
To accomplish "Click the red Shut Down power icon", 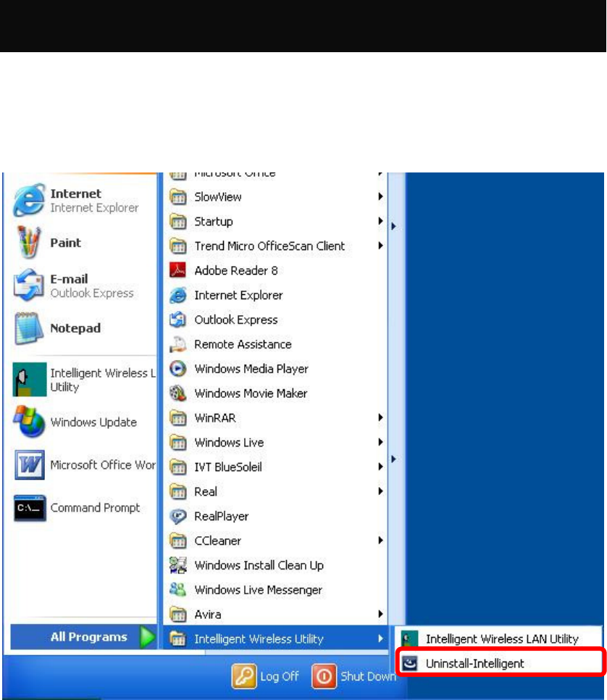I will pyautogui.click(x=324, y=676).
